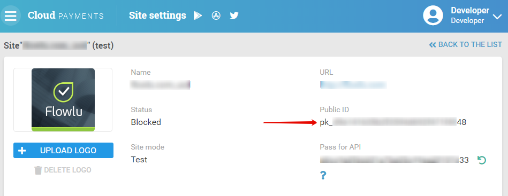Click the Google Play store icon
This screenshot has height=196, width=508.
tap(198, 15)
